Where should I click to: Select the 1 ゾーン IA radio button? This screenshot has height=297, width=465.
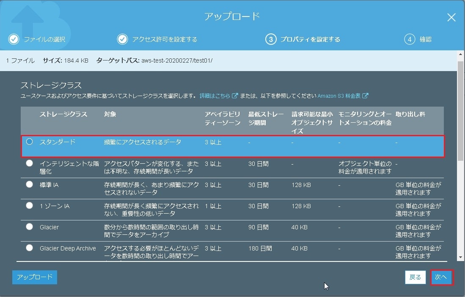(29, 206)
